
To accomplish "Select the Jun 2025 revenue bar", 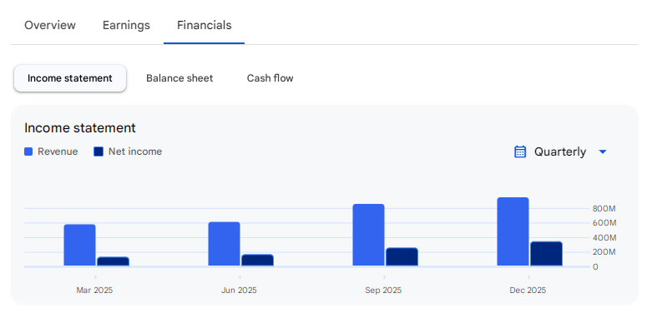I will coord(225,244).
